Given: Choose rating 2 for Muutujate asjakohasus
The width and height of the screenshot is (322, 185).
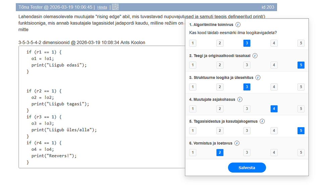Looking at the screenshot, I should pos(220,109).
